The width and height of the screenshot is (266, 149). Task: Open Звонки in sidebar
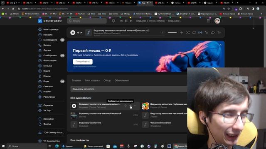47,45
